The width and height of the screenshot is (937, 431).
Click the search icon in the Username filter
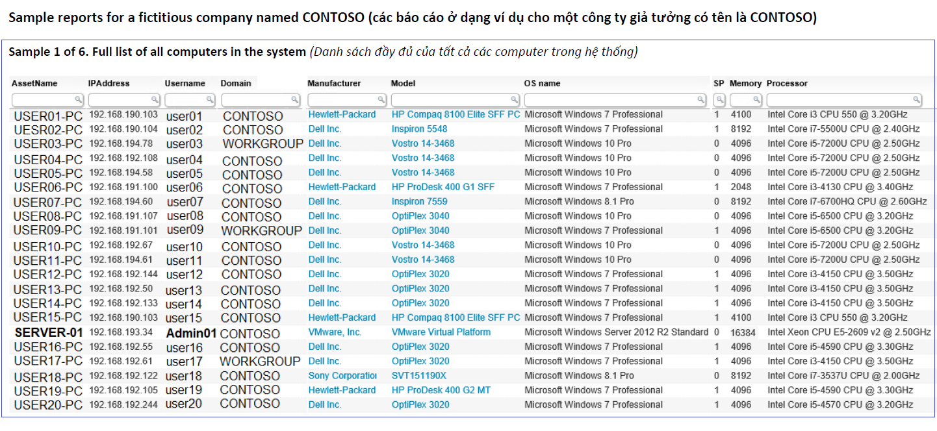point(211,100)
